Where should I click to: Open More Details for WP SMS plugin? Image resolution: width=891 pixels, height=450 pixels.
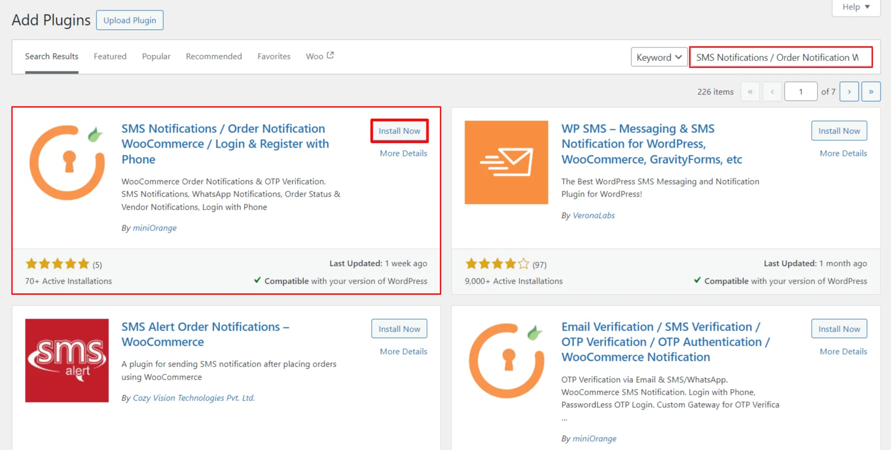click(843, 153)
